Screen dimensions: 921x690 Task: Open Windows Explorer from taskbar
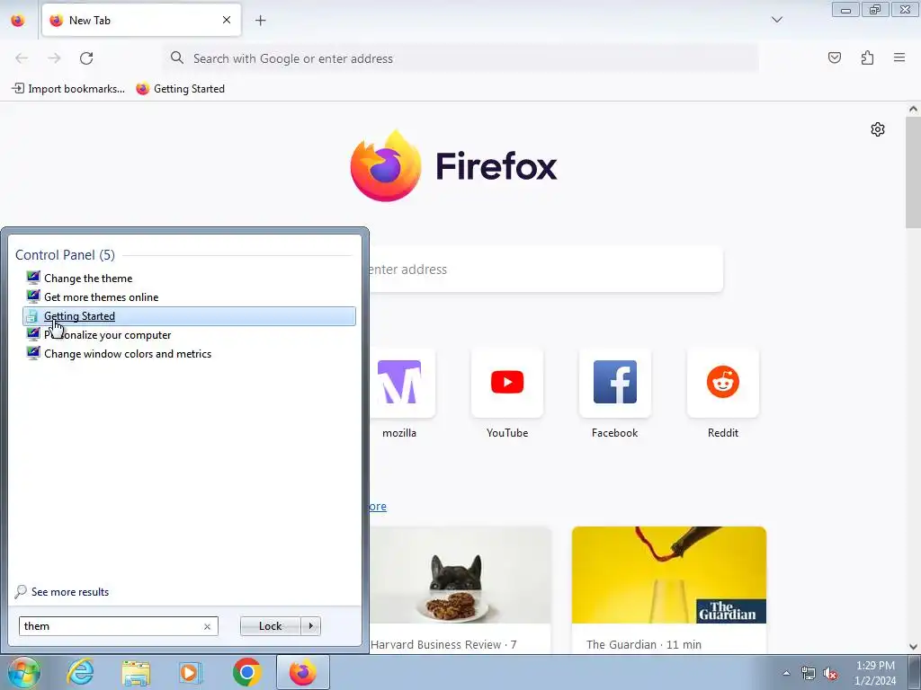(x=136, y=672)
